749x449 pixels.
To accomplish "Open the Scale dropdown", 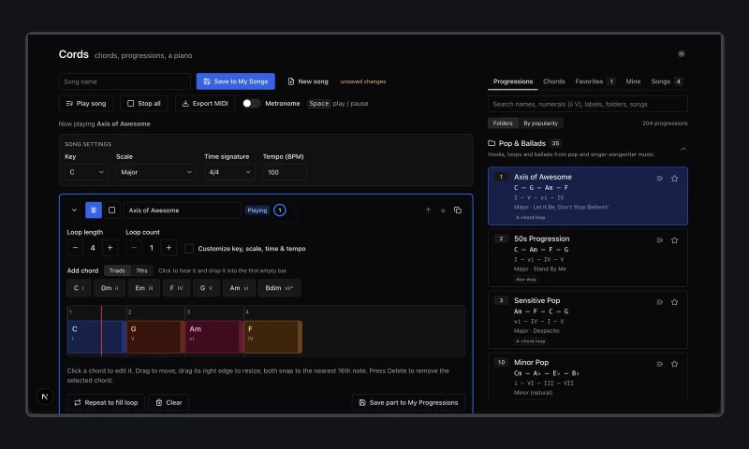I will click(x=155, y=172).
